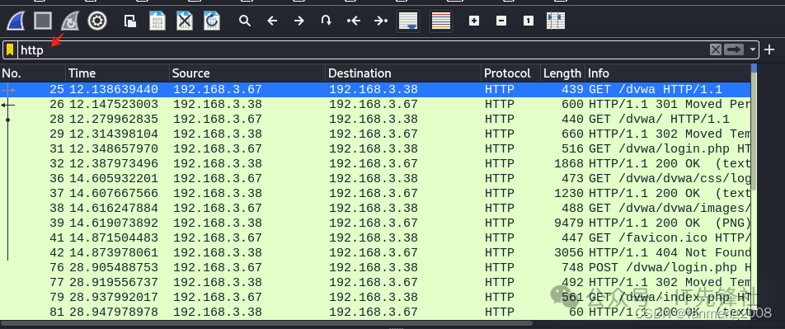Select packet 41 GET /favicon.ico
785x329 pixels.
375,237
